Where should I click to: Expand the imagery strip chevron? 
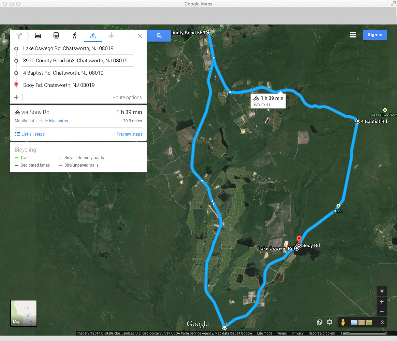tap(382, 322)
